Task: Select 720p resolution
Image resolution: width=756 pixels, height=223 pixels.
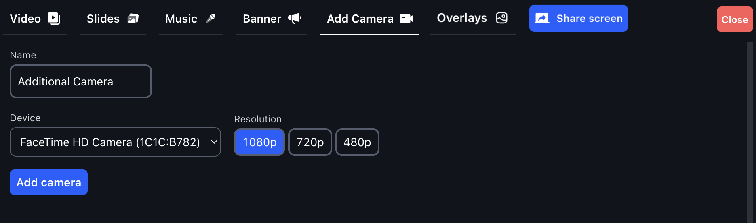Action: coord(310,142)
